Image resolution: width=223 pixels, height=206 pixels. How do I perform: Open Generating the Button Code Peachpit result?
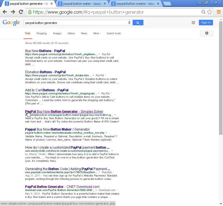[x=68, y=169]
